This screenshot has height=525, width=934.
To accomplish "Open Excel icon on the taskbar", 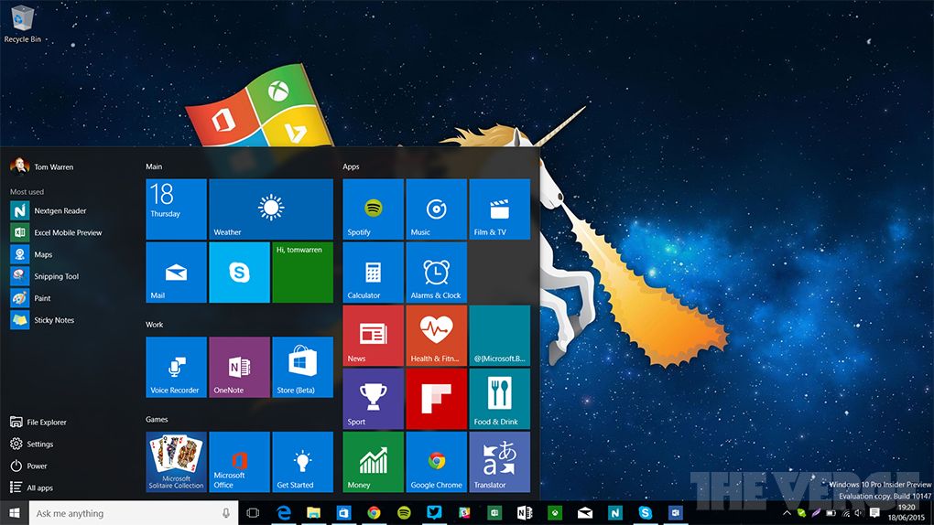I will [x=494, y=513].
